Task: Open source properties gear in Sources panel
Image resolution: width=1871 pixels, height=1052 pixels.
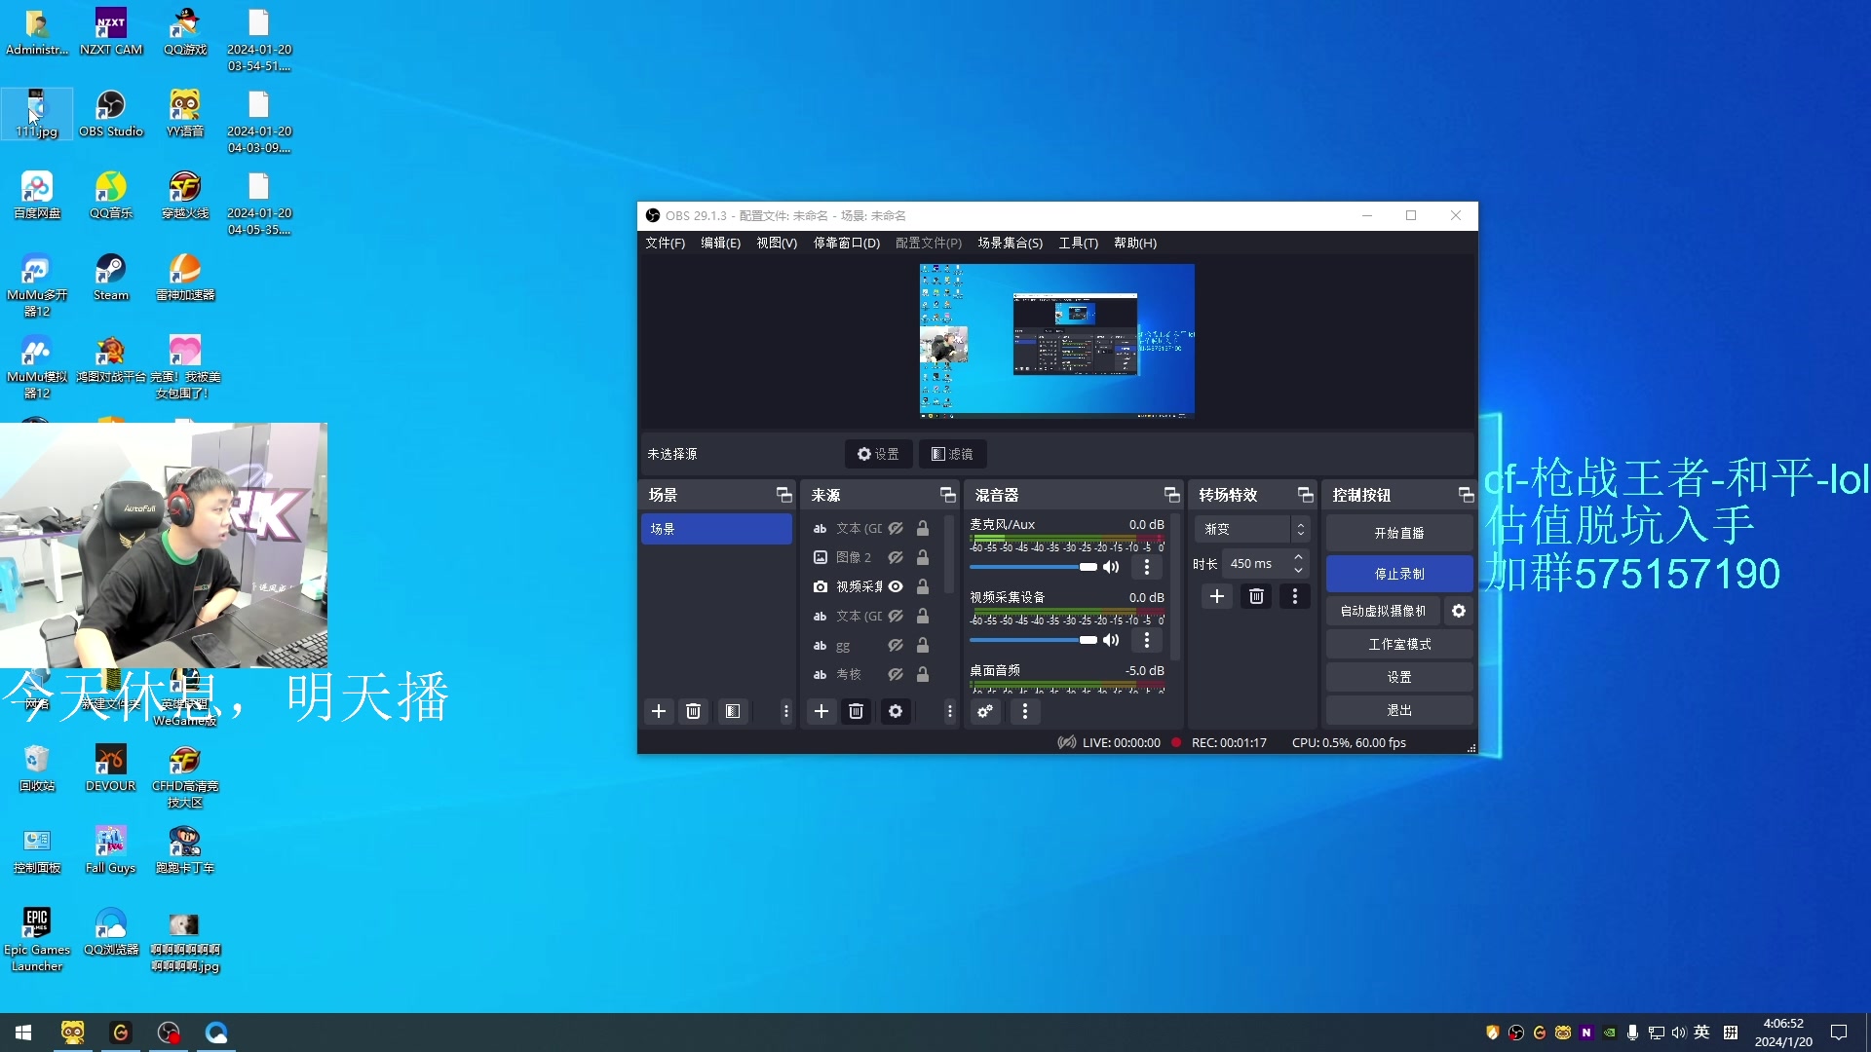Action: (x=895, y=712)
